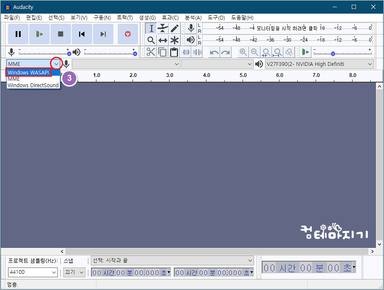Select the Envelope tool
This screenshot has width=384, height=290.
(x=163, y=28)
